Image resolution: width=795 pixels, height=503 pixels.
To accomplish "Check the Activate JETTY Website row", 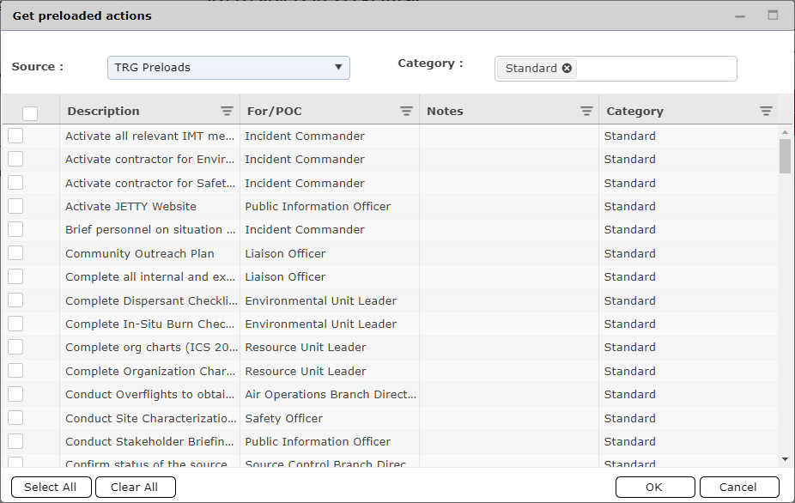I will coord(16,206).
